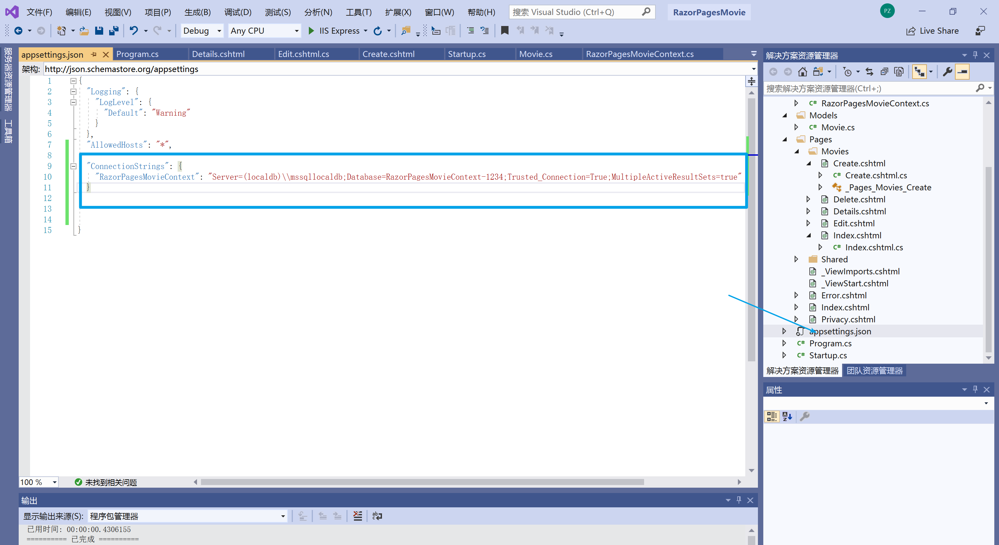Open Properties wrench in Solution Explorer toolbar
Screen dimensions: 999x545
point(948,72)
